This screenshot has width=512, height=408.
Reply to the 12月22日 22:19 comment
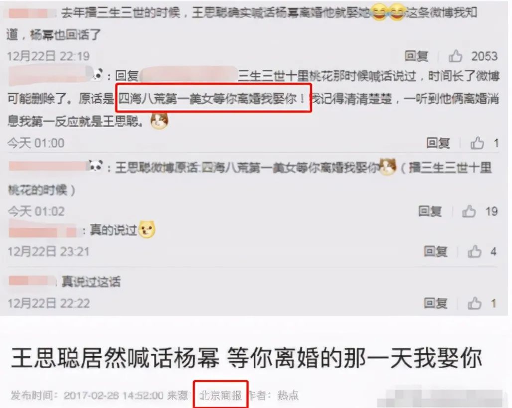pyautogui.click(x=416, y=56)
